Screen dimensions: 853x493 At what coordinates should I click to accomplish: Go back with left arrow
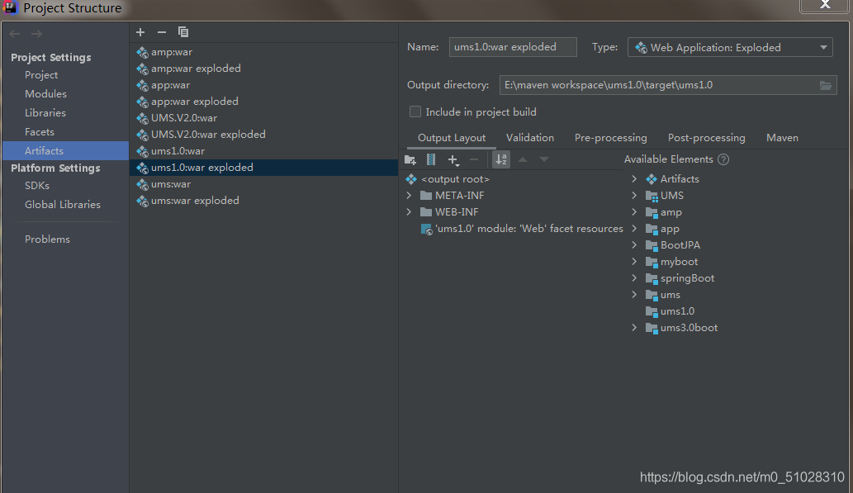pos(15,34)
